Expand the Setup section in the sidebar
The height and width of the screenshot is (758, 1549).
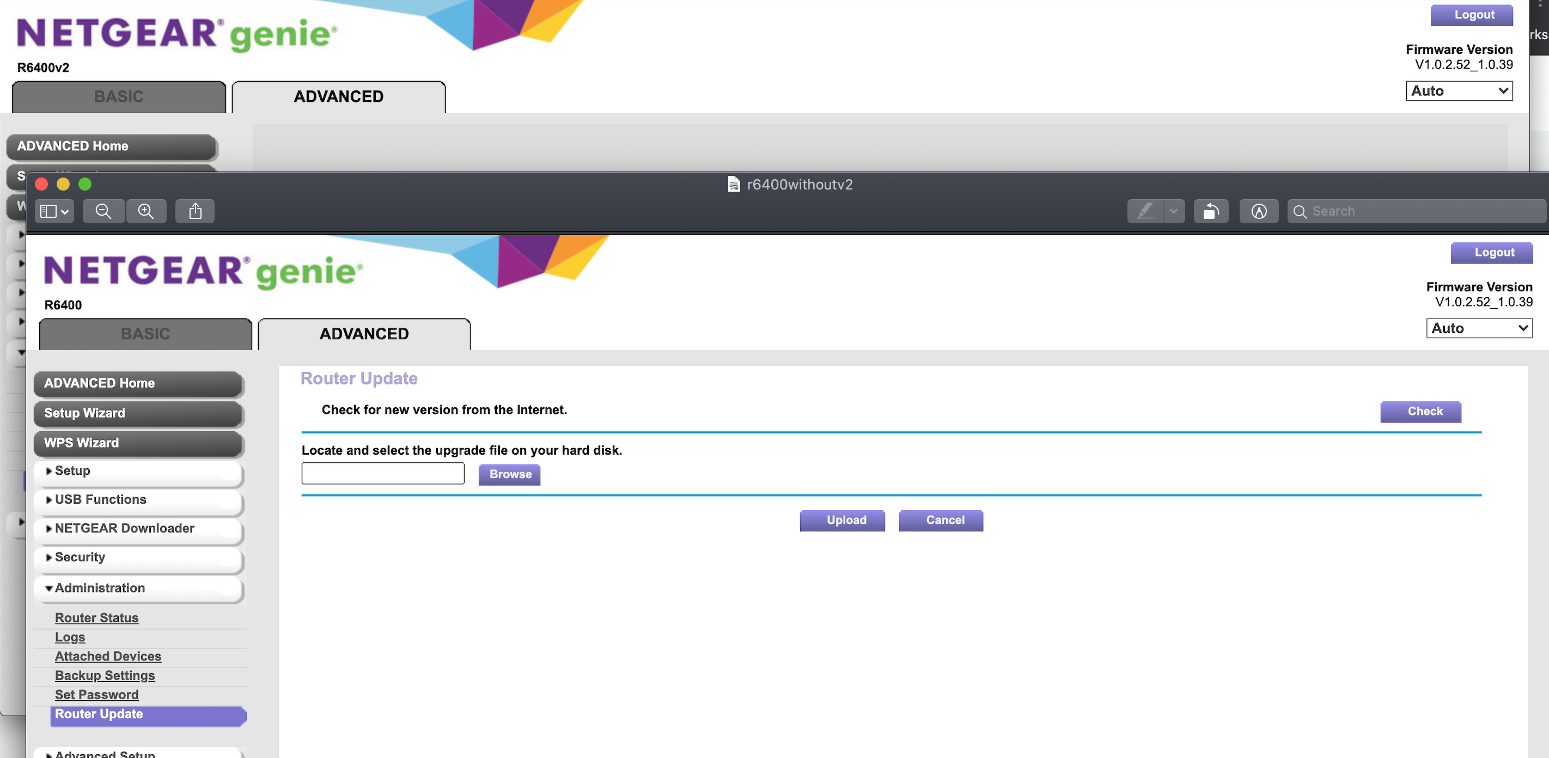pos(72,471)
